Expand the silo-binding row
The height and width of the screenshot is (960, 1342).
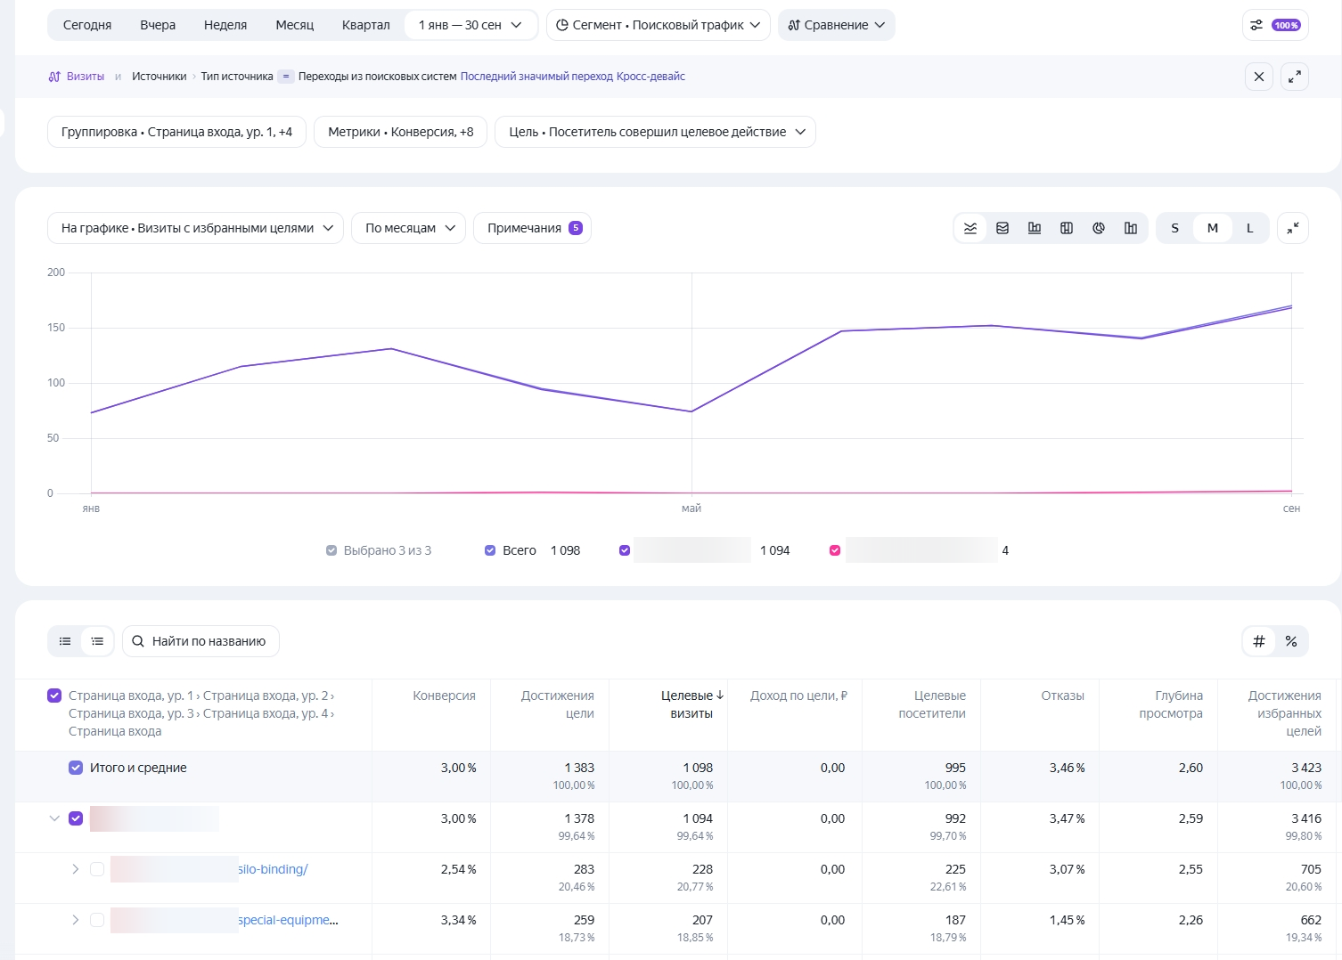point(76,869)
